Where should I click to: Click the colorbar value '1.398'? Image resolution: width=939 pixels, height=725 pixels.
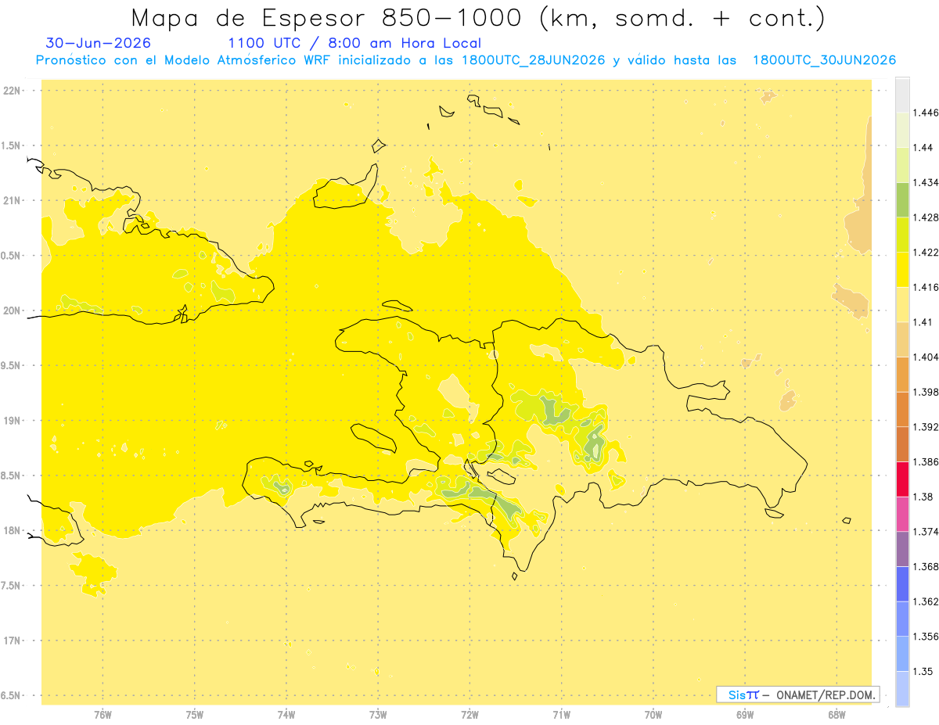926,392
